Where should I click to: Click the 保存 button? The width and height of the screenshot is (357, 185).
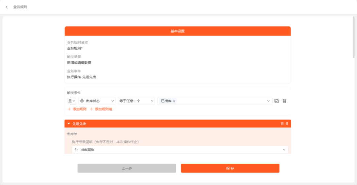point(230,168)
